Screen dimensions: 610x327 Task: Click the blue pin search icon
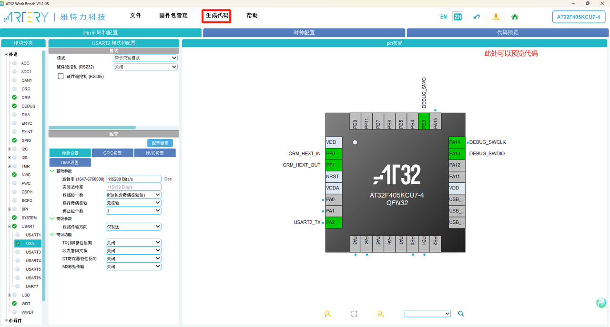(460, 314)
